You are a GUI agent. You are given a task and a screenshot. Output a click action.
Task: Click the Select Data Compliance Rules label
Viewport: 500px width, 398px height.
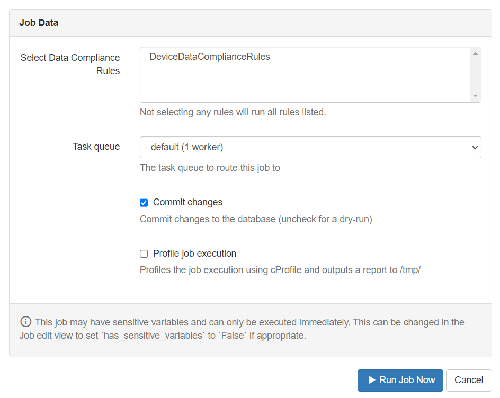70,64
